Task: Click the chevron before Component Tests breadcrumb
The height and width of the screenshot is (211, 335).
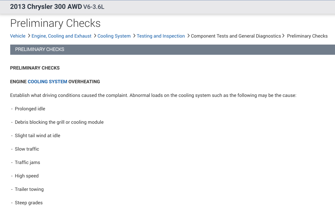Action: (188, 36)
